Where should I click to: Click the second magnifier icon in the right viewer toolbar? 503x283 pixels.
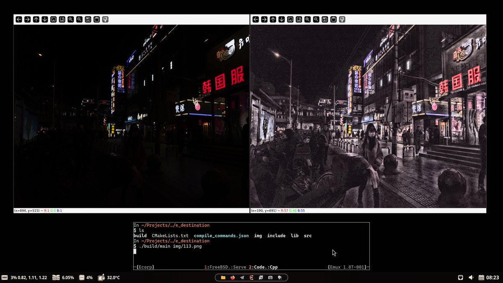pyautogui.click(x=316, y=19)
